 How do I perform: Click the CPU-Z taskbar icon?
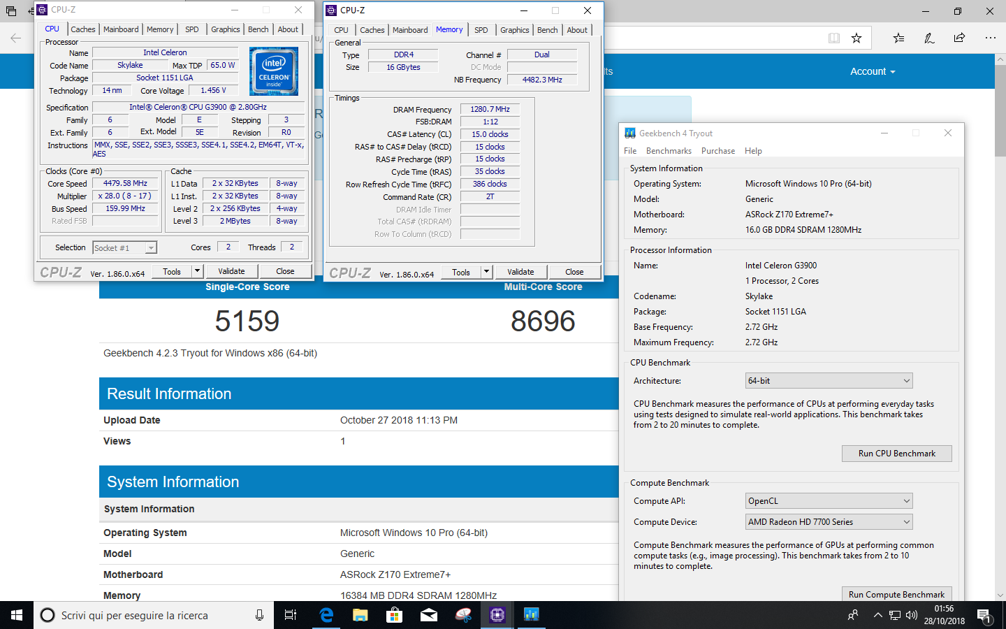(x=497, y=615)
